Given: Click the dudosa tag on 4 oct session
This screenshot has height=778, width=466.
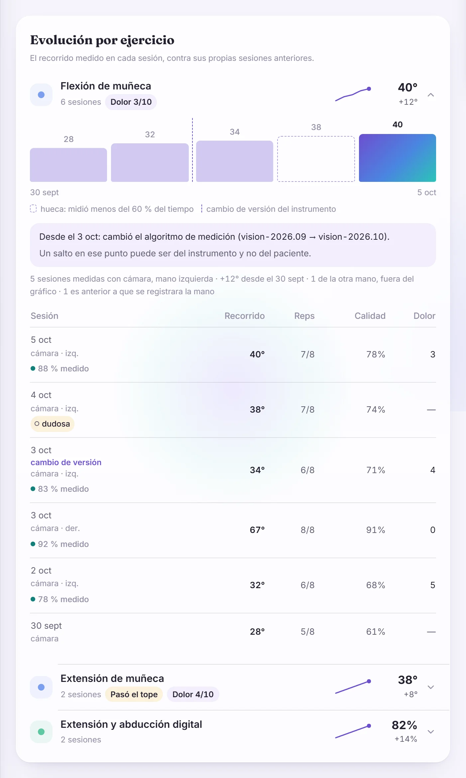Looking at the screenshot, I should coord(52,424).
